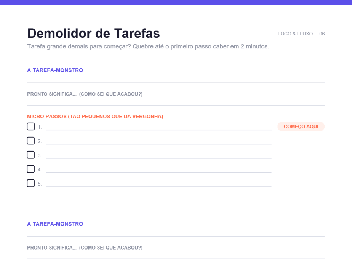Click the title Demolidor de Tarefas
352x264 pixels.
(x=93, y=33)
